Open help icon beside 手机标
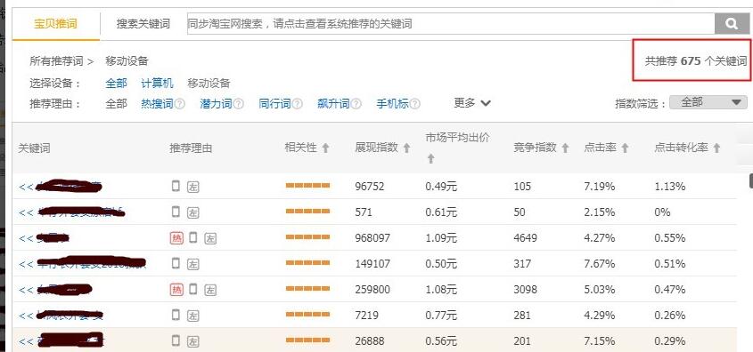This screenshot has width=753, height=352. pos(415,103)
